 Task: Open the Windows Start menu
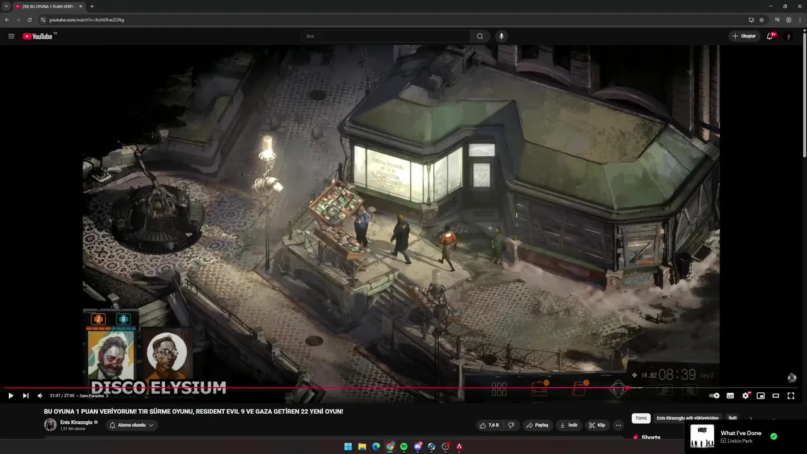(x=348, y=446)
